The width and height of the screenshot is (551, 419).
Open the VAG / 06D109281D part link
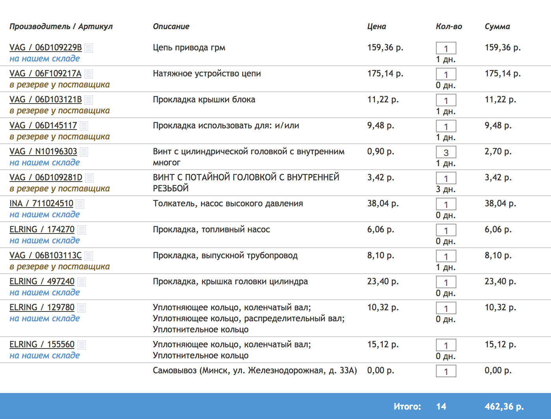[x=46, y=178]
